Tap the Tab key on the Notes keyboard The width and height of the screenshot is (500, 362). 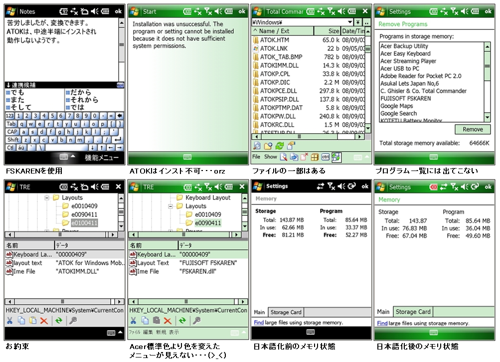pos(11,124)
